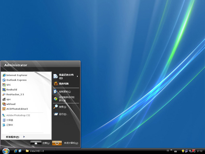Expand the All Programs arrow
The image size is (205, 154).
click(x=24, y=137)
